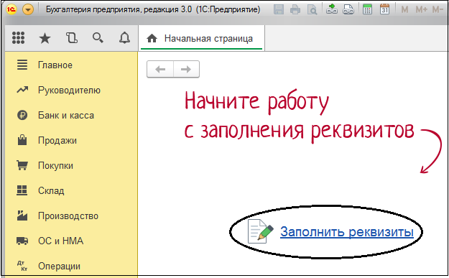
Task: Click the Search magnifier icon
Action: 98,38
